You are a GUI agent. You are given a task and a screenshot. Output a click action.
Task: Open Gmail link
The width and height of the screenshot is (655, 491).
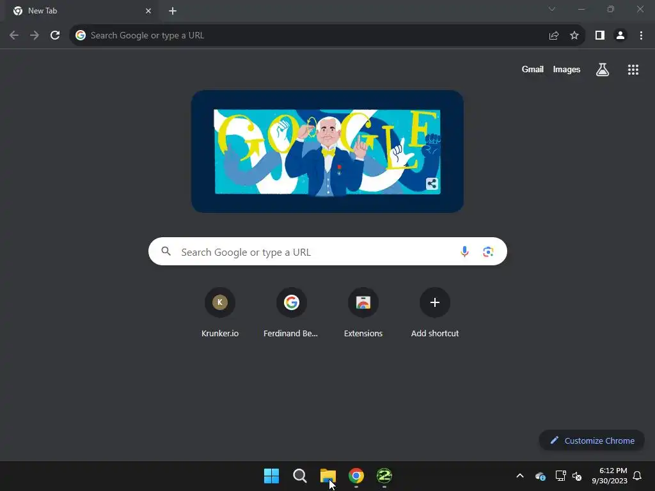[533, 70]
